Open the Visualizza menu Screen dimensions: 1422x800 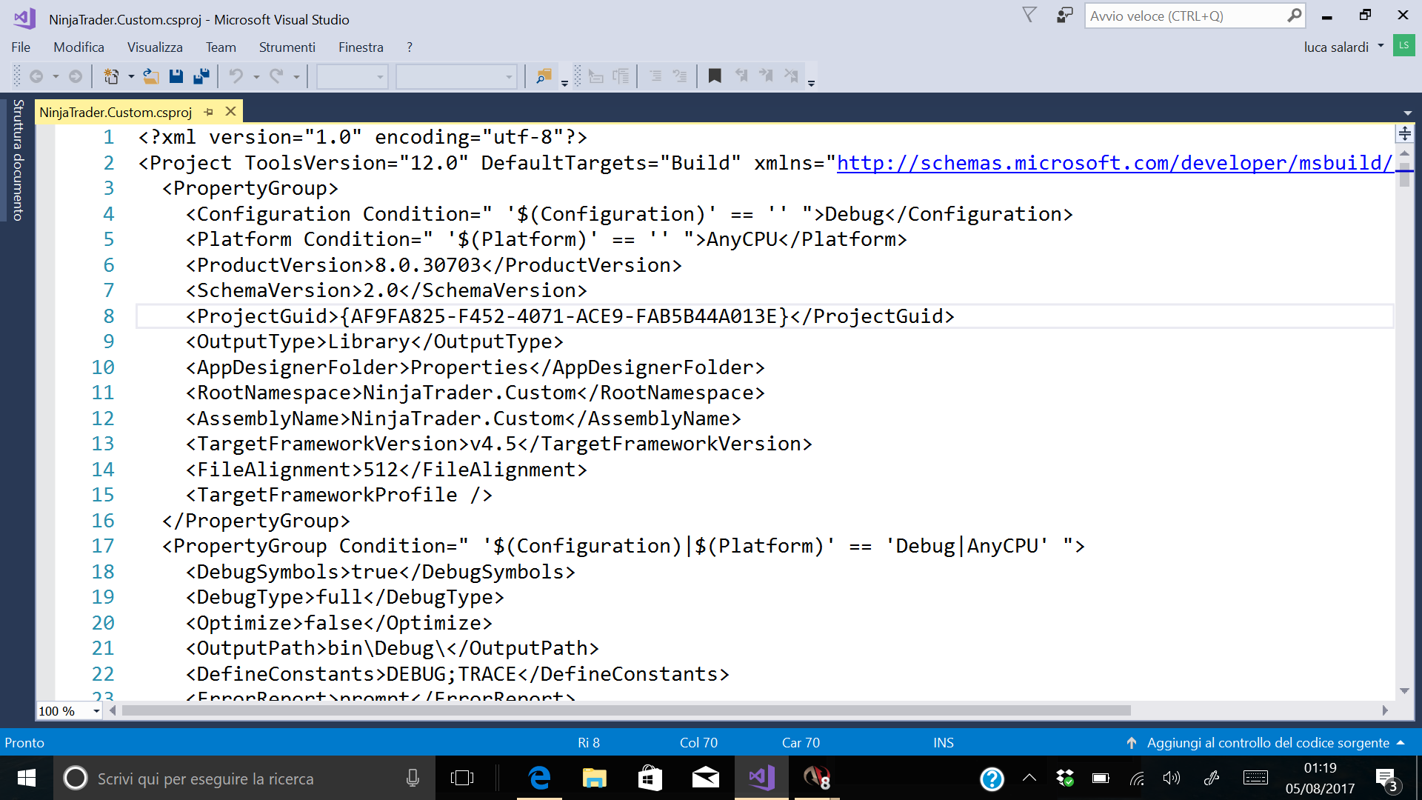[155, 47]
